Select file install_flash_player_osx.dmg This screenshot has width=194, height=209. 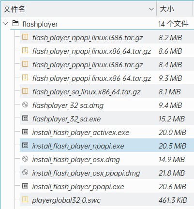coord(76,160)
